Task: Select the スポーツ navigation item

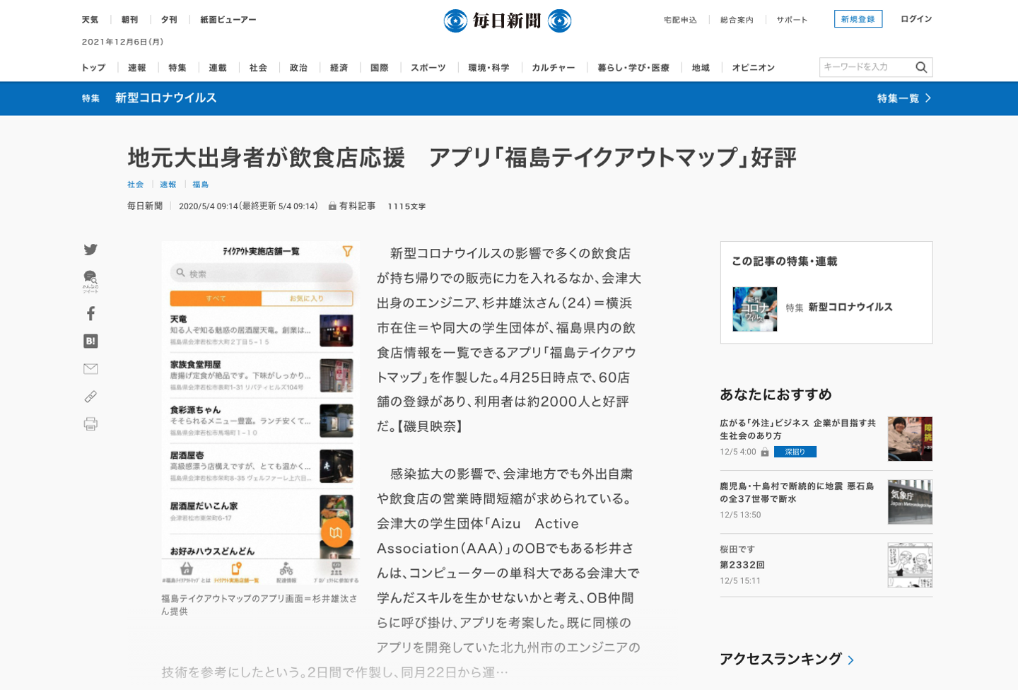Action: tap(428, 68)
